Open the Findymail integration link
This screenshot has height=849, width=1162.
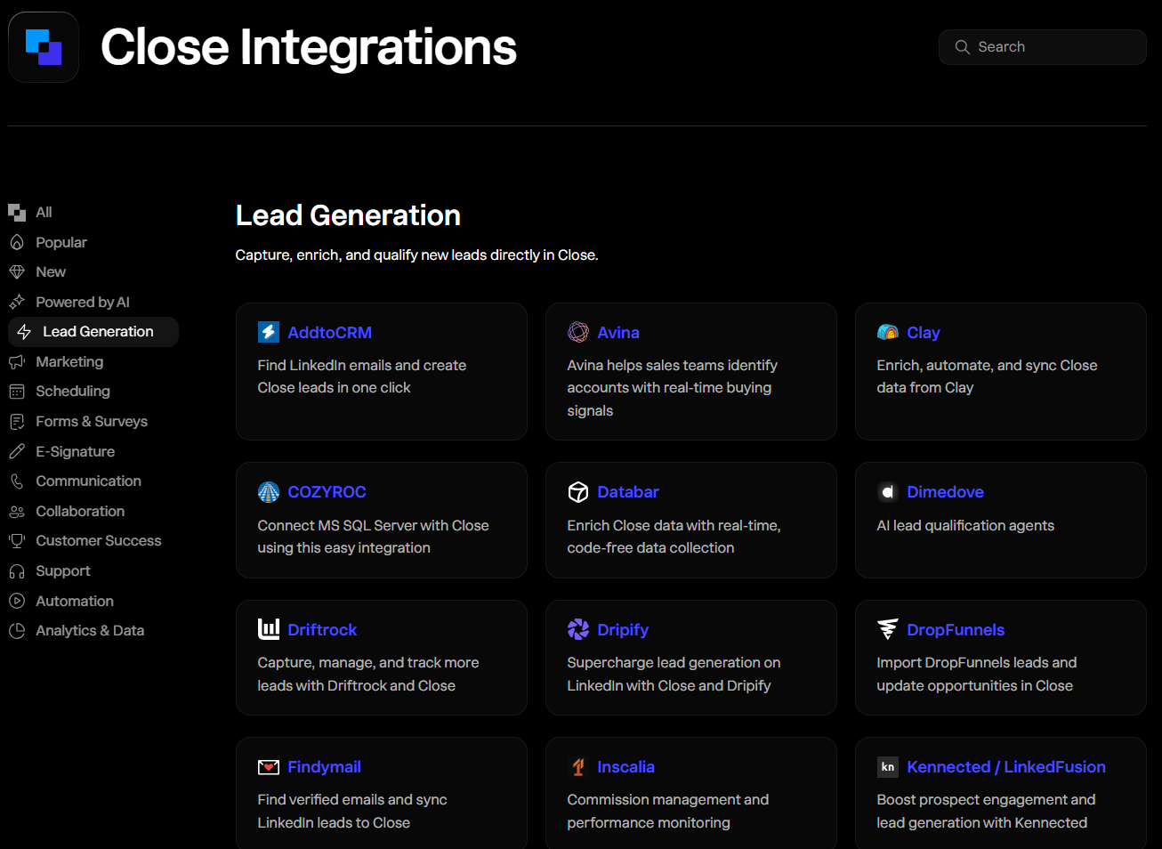tap(324, 767)
